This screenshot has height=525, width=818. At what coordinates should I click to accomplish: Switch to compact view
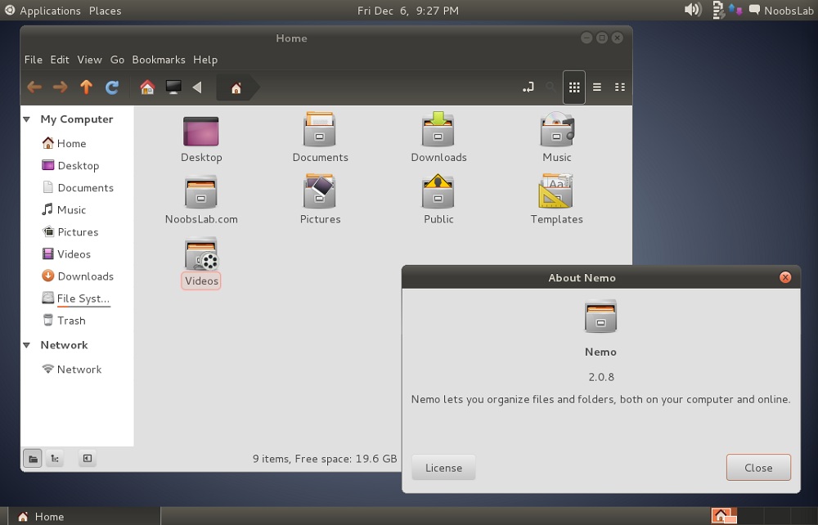click(620, 87)
